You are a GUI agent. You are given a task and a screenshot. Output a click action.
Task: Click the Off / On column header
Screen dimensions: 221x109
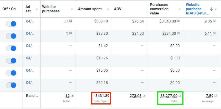pyautogui.click(x=9, y=9)
